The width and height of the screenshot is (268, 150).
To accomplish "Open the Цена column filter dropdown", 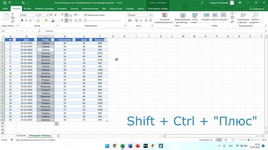I will (x=90, y=40).
